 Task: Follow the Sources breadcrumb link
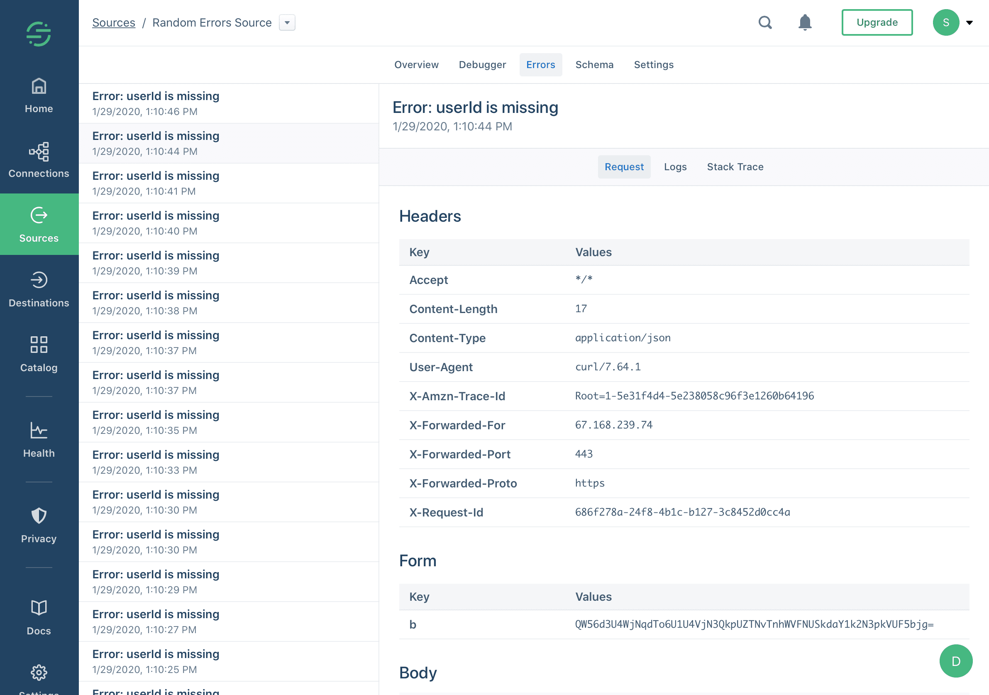point(114,22)
